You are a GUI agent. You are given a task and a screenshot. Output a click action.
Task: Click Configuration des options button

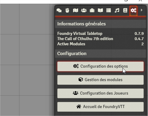pyautogui.click(x=101, y=66)
